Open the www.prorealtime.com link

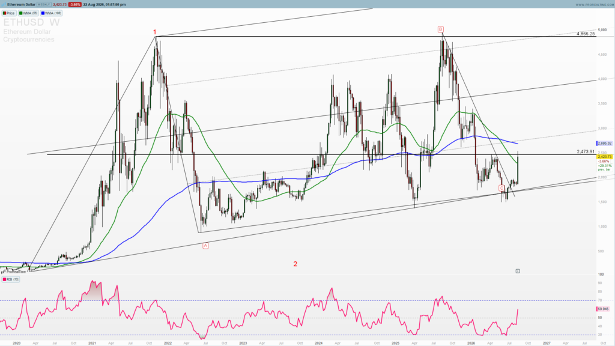[594, 5]
